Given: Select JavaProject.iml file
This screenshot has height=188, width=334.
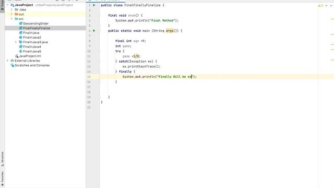Looking at the screenshot, I should (30, 56).
